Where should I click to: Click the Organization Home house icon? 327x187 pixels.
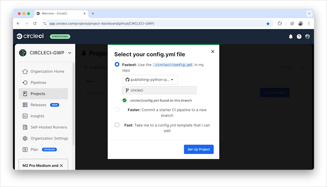25,71
